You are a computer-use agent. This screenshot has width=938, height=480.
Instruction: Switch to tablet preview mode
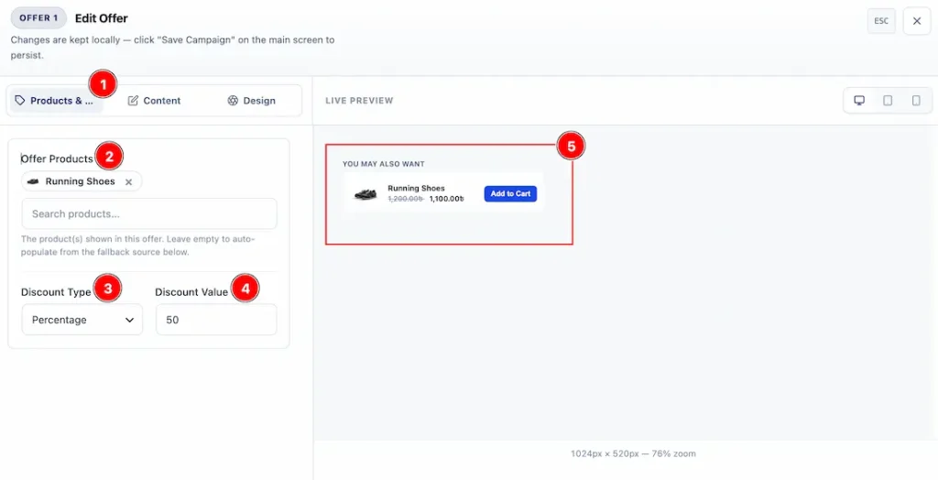[888, 101]
